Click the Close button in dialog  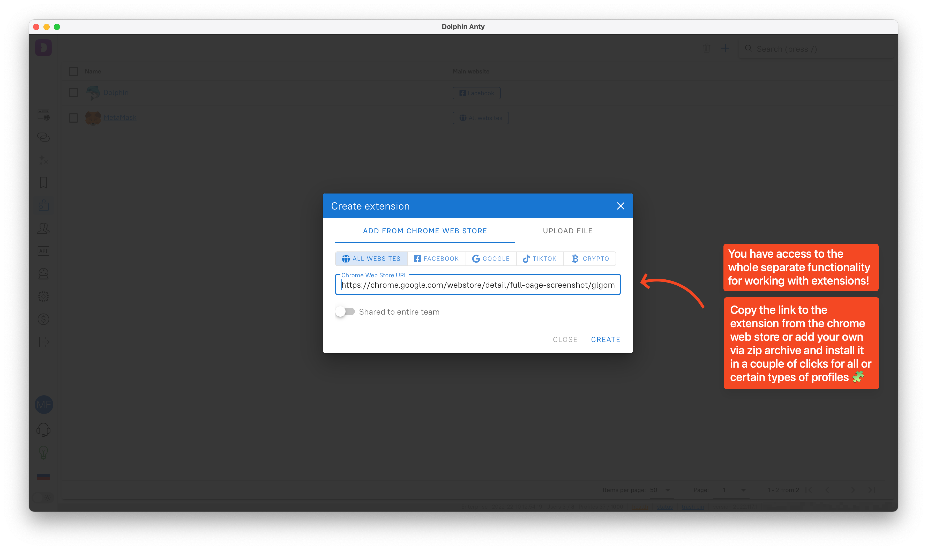[x=565, y=339]
